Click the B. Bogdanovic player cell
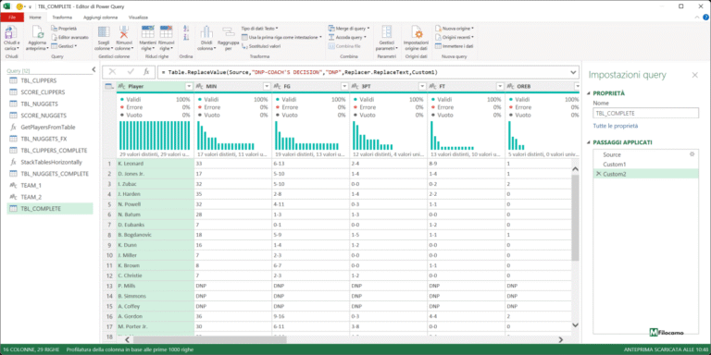The height and width of the screenshot is (355, 711). (155, 235)
